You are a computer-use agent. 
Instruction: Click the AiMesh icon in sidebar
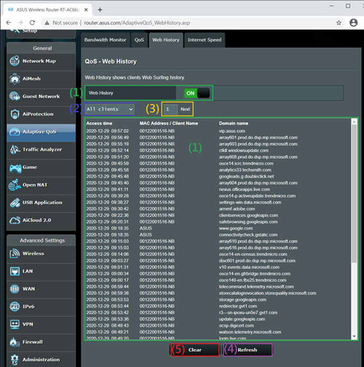(x=15, y=79)
